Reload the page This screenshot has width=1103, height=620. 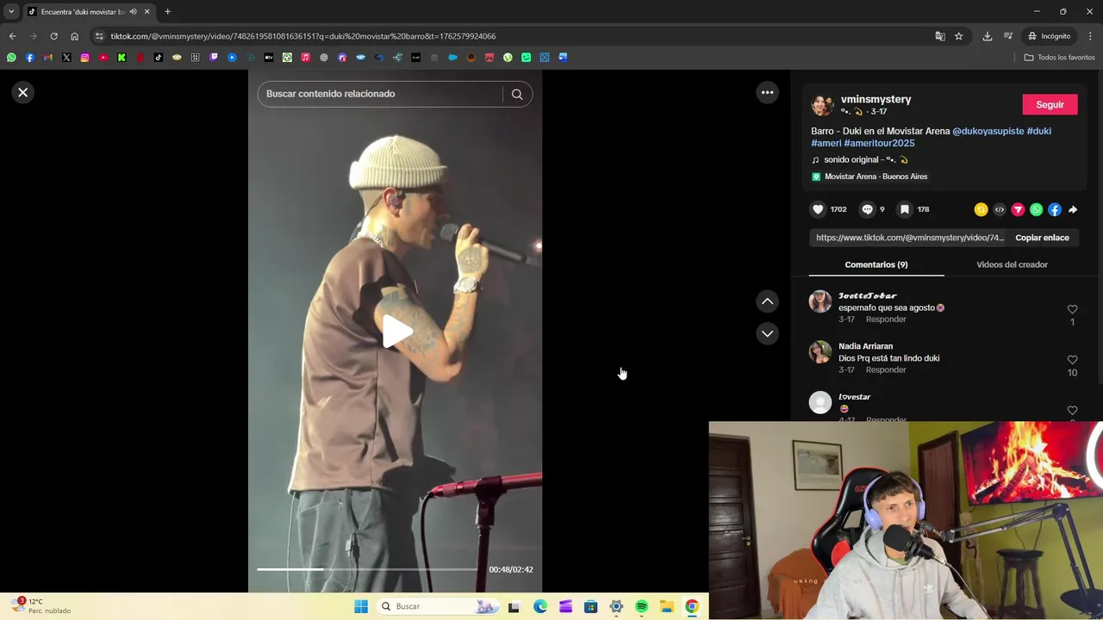click(x=53, y=36)
